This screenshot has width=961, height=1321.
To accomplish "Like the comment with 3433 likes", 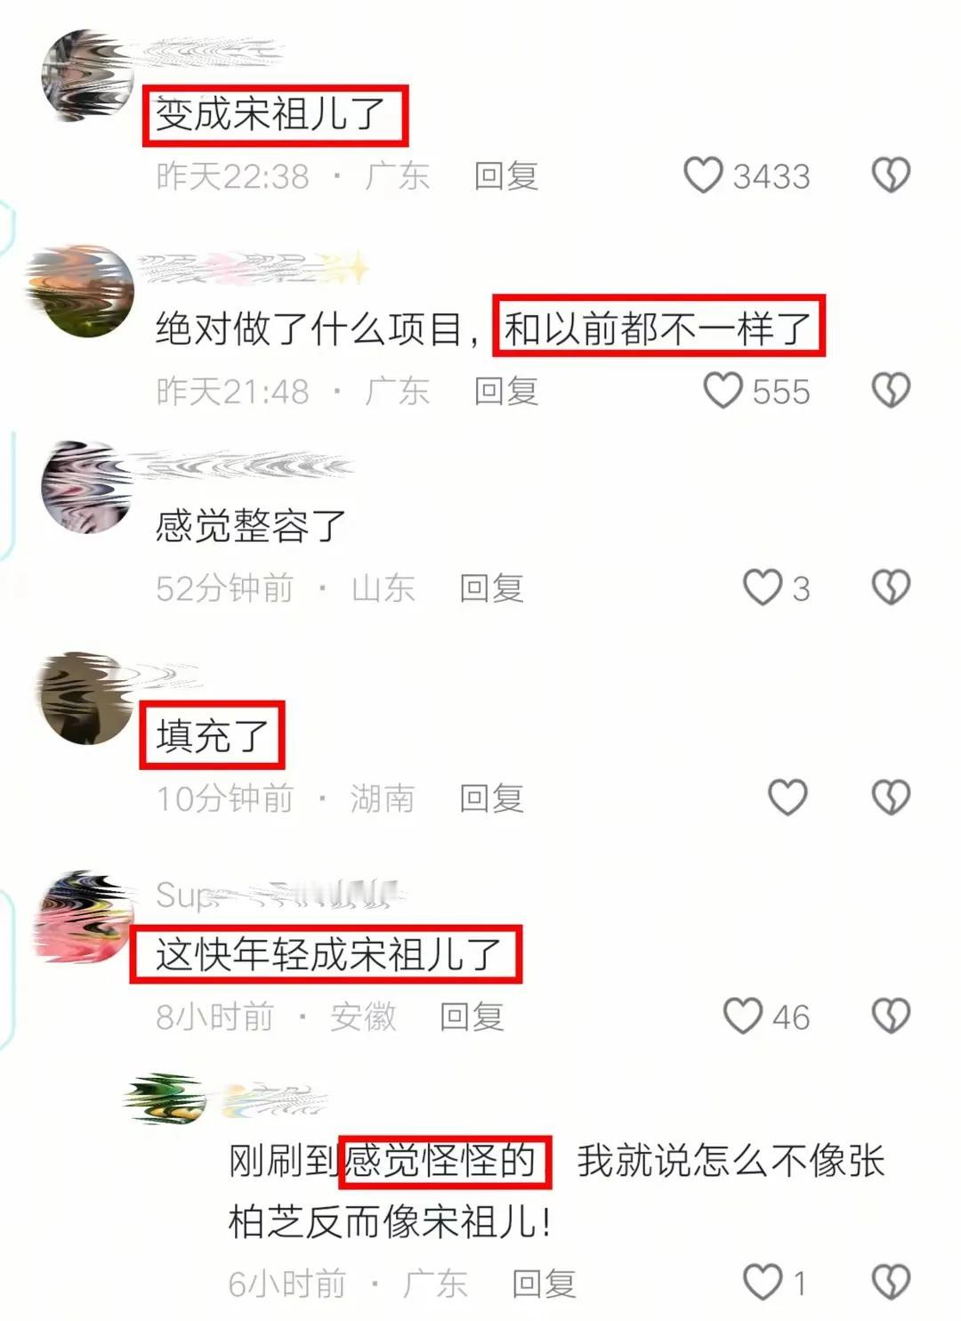I will [703, 175].
